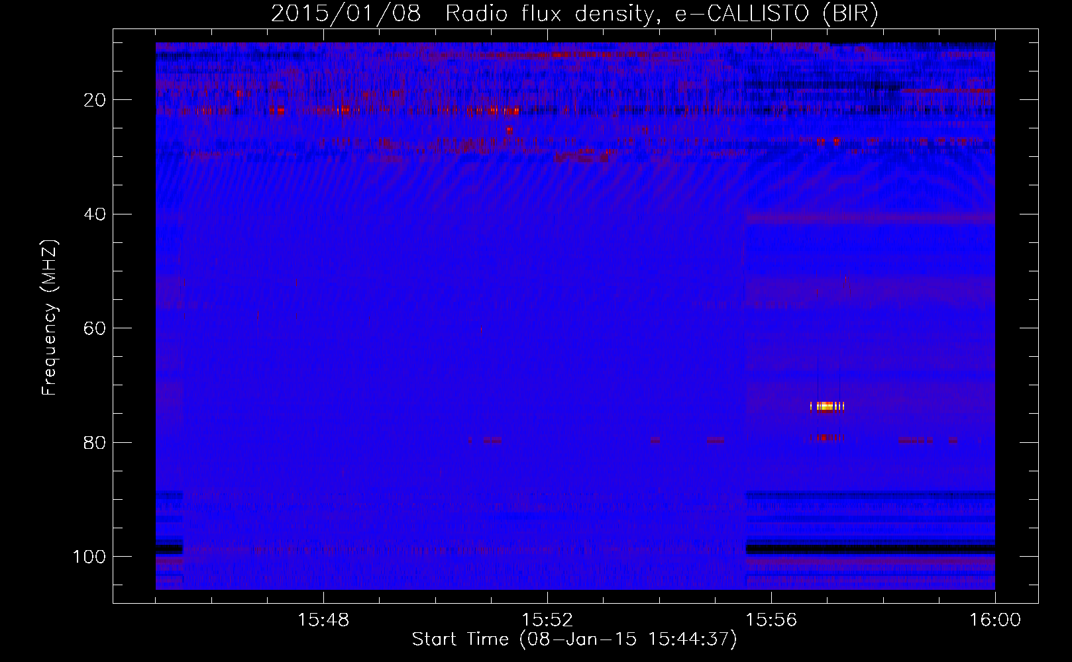Click the "Start Time (08-Jan-15 15:44:37)" x-axis label
1072x662 pixels.
tap(574, 639)
